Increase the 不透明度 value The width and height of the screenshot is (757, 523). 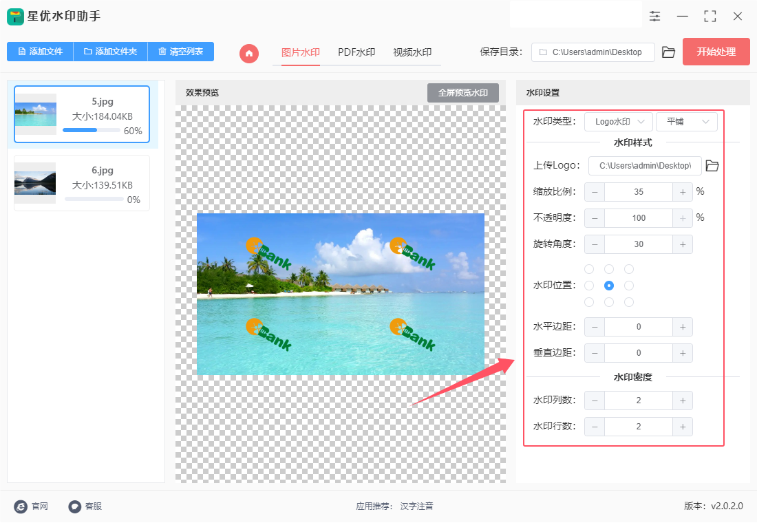[683, 217]
